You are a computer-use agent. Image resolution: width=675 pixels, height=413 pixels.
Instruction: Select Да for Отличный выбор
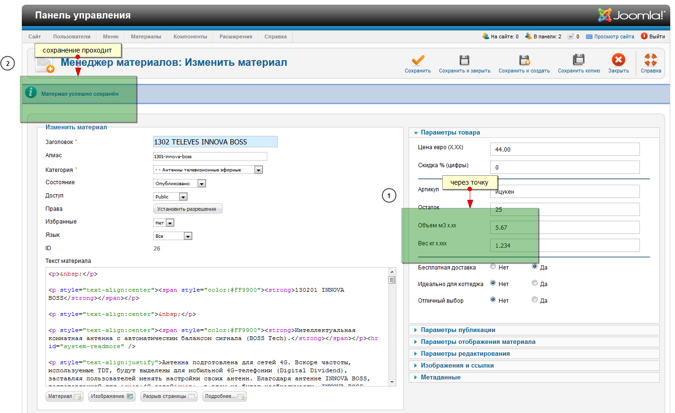pos(535,300)
